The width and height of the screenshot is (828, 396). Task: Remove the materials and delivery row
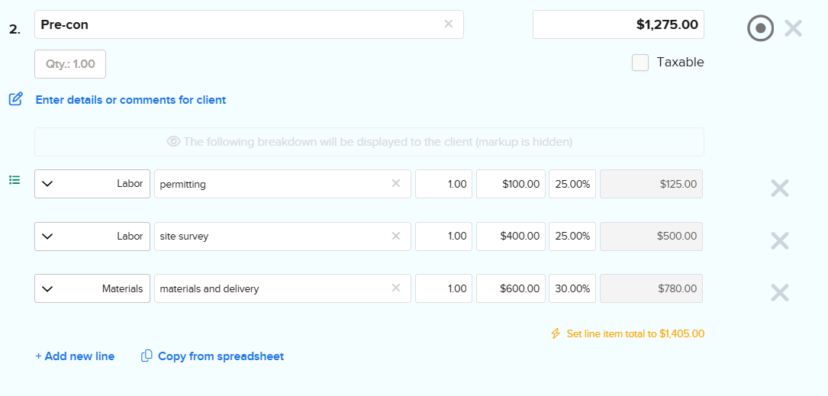point(779,293)
